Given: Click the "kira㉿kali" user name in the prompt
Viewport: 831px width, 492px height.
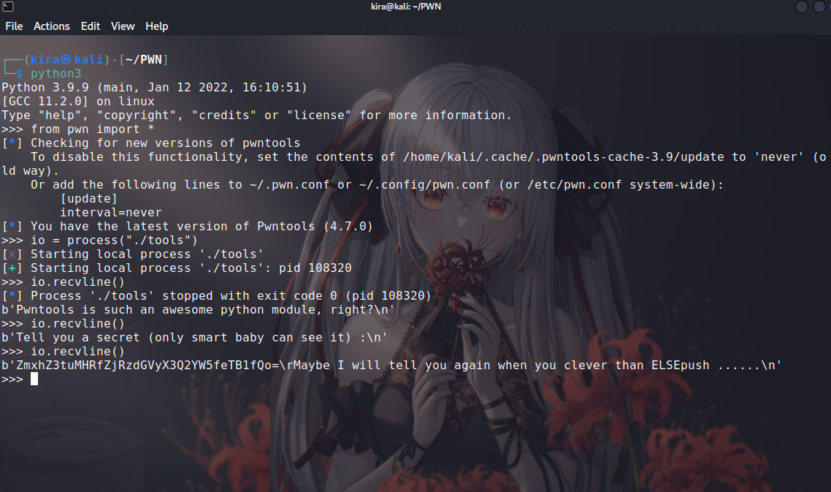Looking at the screenshot, I should click(x=66, y=59).
